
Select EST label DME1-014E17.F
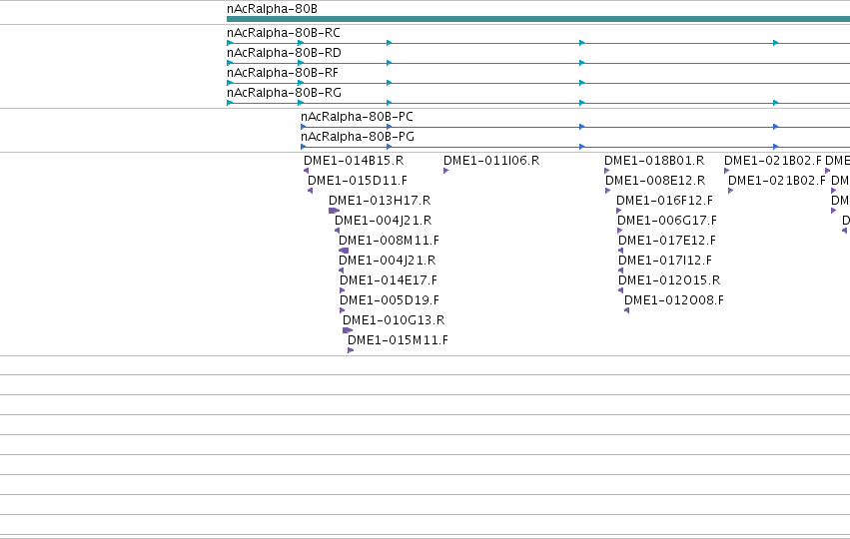(389, 280)
